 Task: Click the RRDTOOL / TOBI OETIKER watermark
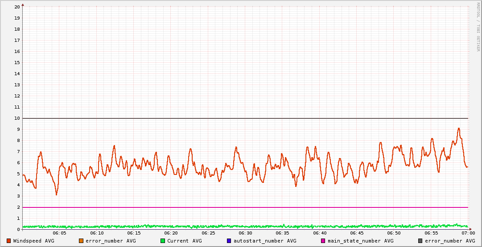(478, 27)
